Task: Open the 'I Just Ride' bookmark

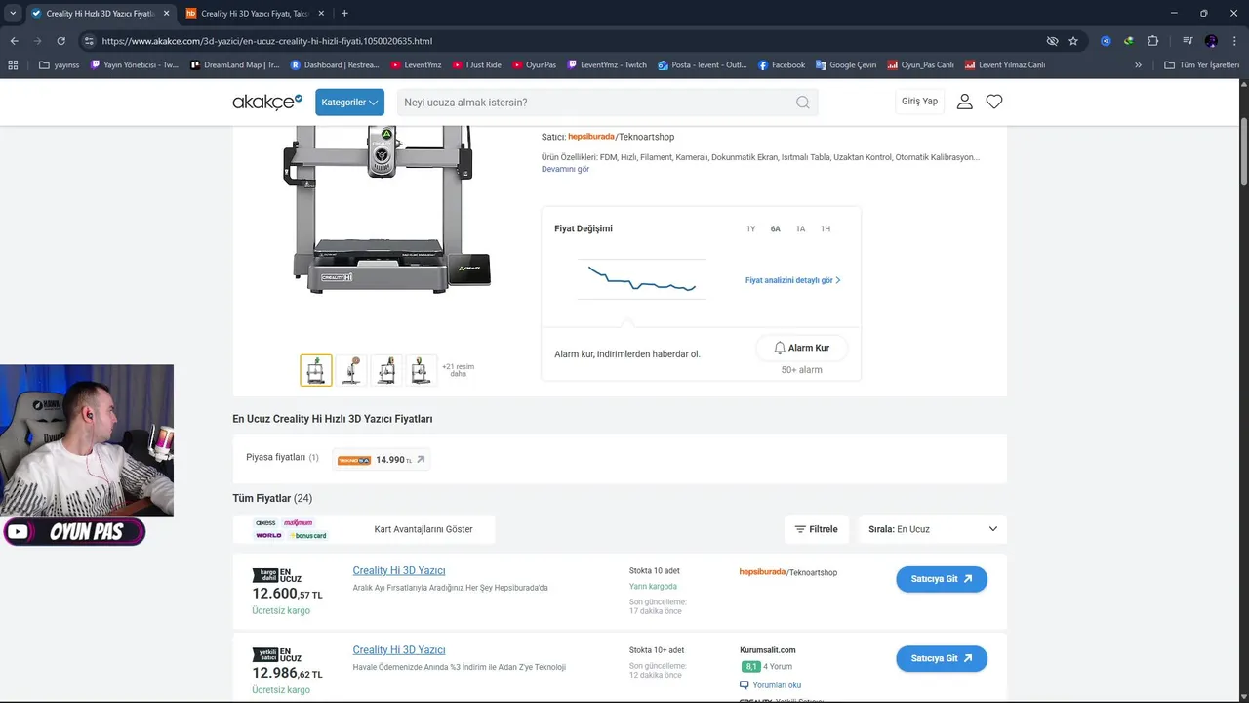Action: (x=476, y=65)
